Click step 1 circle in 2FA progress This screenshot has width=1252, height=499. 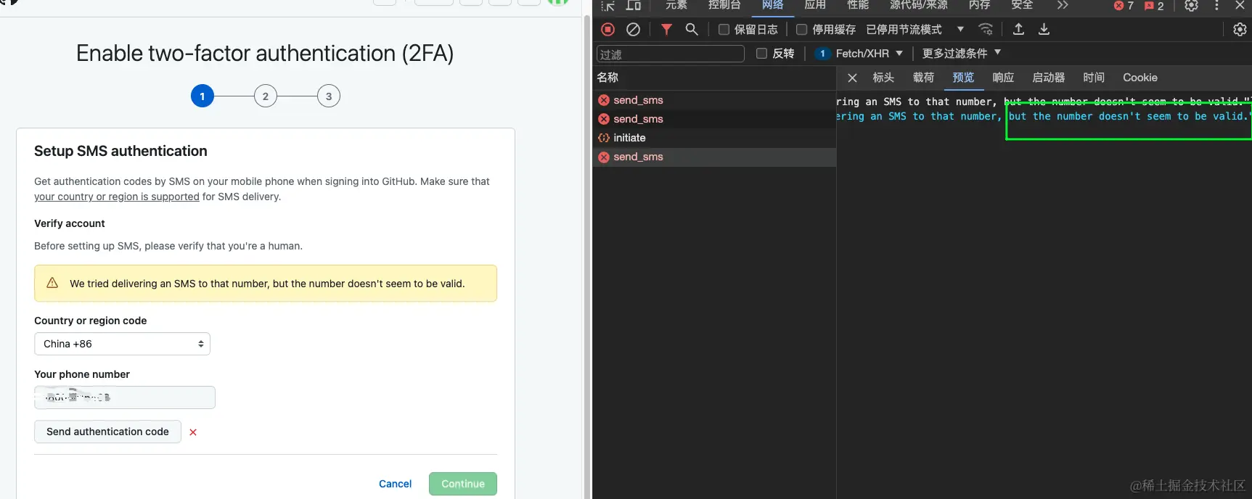tap(202, 96)
